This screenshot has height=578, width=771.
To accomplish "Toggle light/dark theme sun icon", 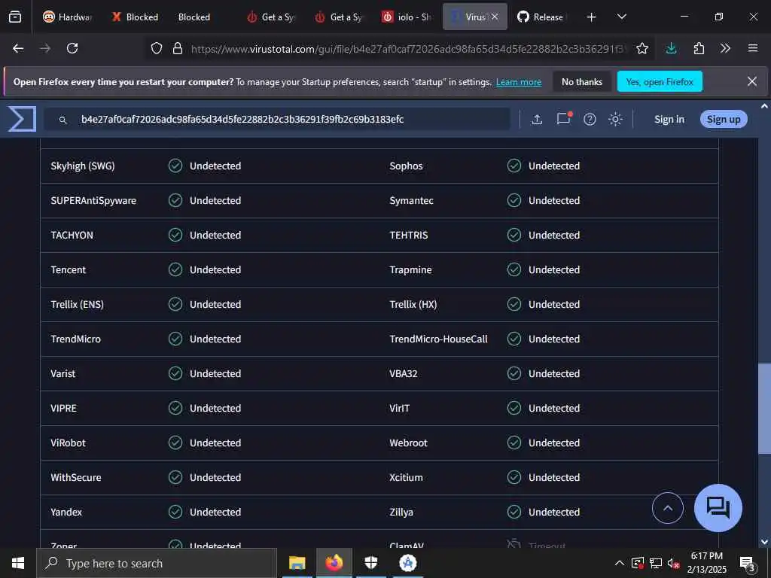I will pyautogui.click(x=615, y=120).
